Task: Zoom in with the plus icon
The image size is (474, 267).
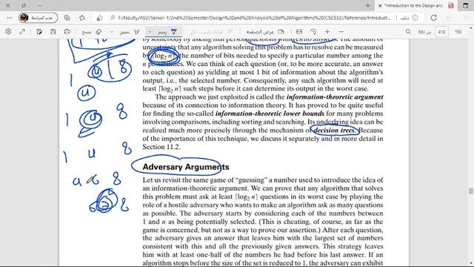Action: point(327,31)
